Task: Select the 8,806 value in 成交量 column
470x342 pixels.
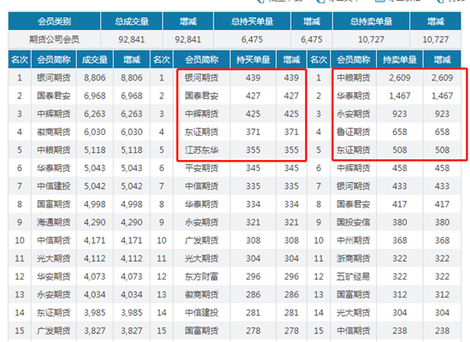Action: click(x=95, y=78)
